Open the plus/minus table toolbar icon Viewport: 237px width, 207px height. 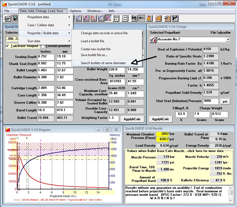116,18
